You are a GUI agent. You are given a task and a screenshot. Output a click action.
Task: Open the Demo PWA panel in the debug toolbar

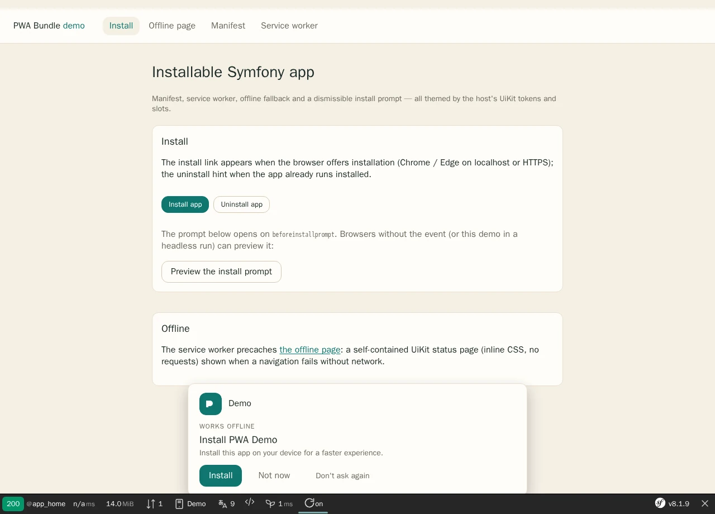(x=190, y=504)
